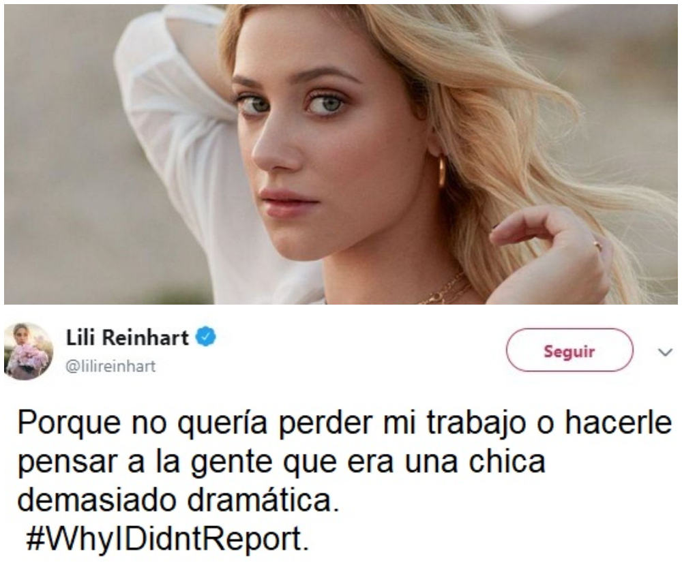
Task: Open the #WhyIDidntReport hashtag
Action: point(168,539)
